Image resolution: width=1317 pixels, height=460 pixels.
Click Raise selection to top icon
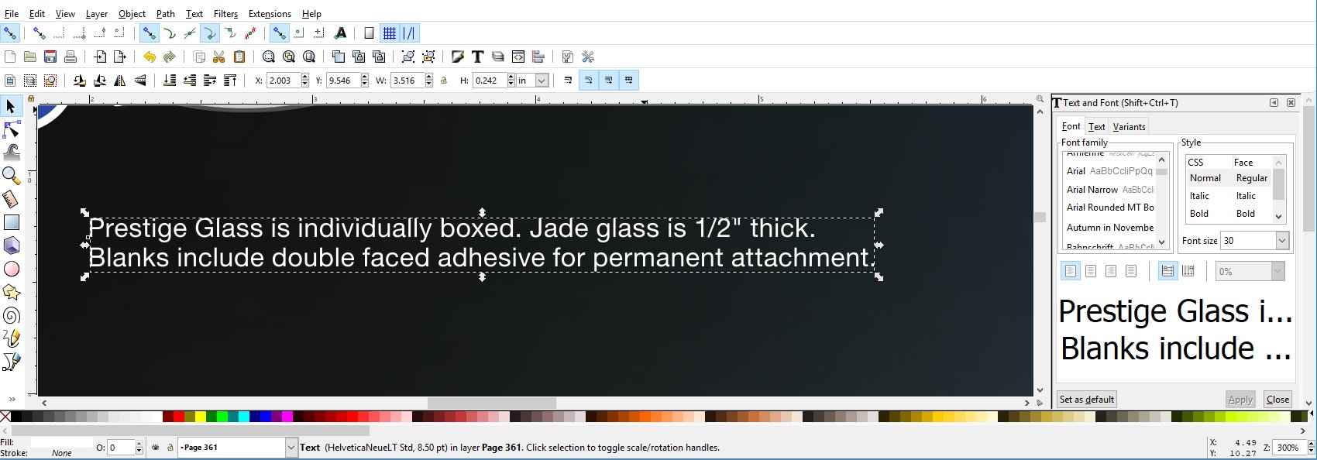click(230, 81)
